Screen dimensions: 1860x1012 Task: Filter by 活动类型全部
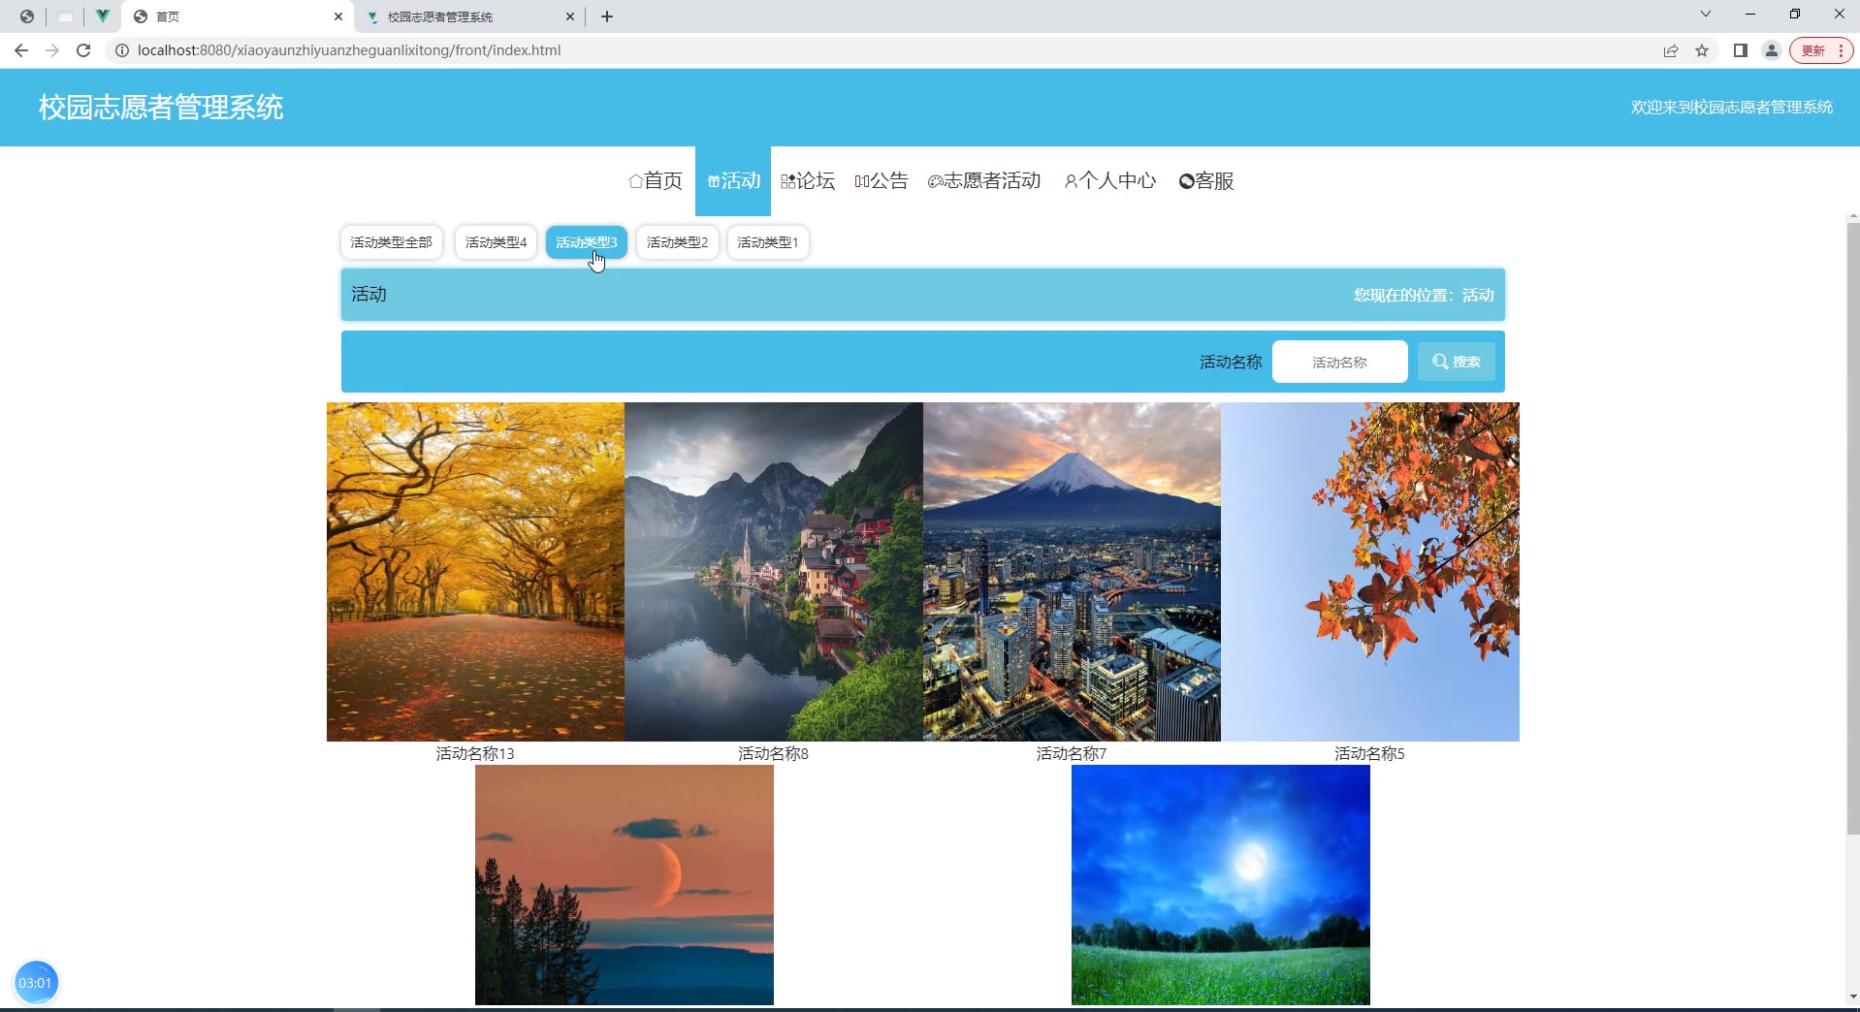pyautogui.click(x=391, y=242)
